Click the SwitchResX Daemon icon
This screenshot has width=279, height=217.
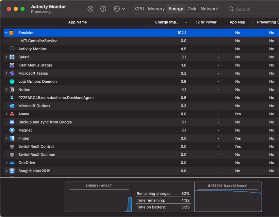(x=12, y=155)
